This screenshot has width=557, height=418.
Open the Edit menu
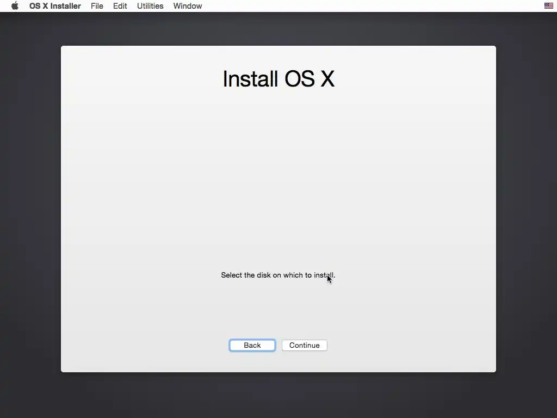(120, 6)
